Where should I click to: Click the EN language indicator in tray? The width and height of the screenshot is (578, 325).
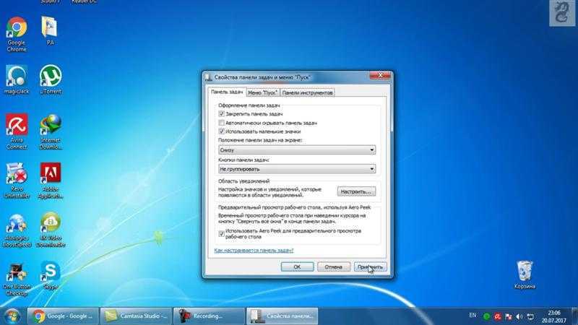tap(473, 316)
